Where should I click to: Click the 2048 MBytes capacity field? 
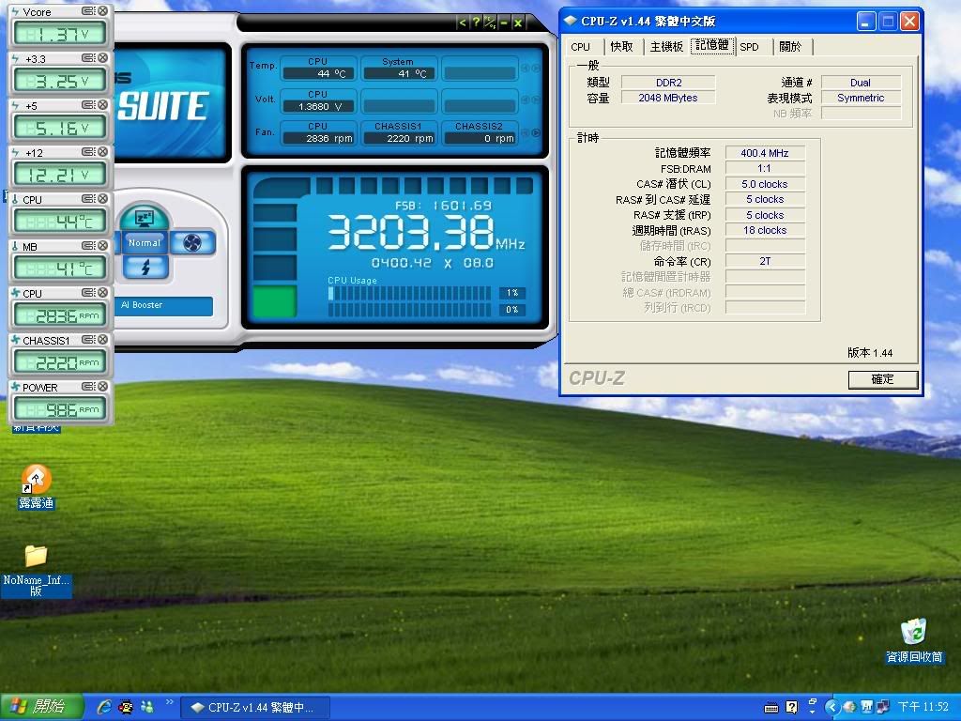668,98
